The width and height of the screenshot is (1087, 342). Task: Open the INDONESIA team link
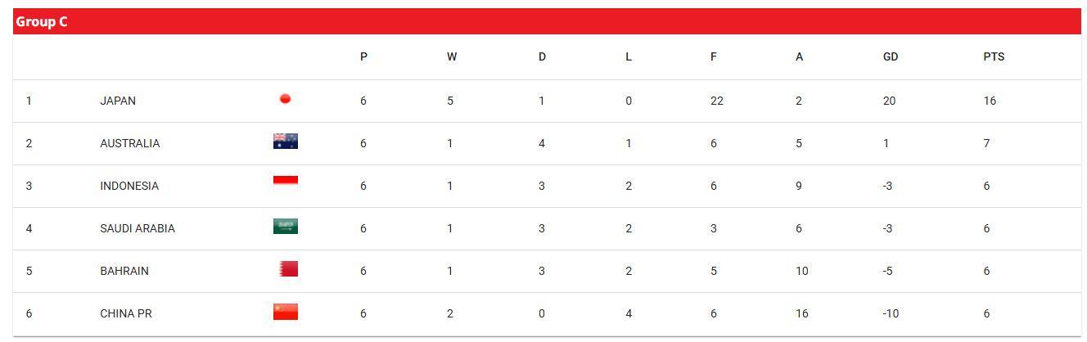129,186
